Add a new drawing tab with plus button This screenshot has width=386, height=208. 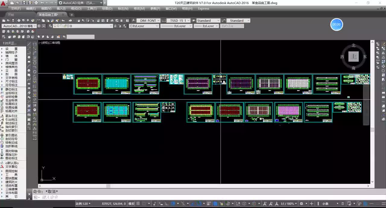[72, 14]
